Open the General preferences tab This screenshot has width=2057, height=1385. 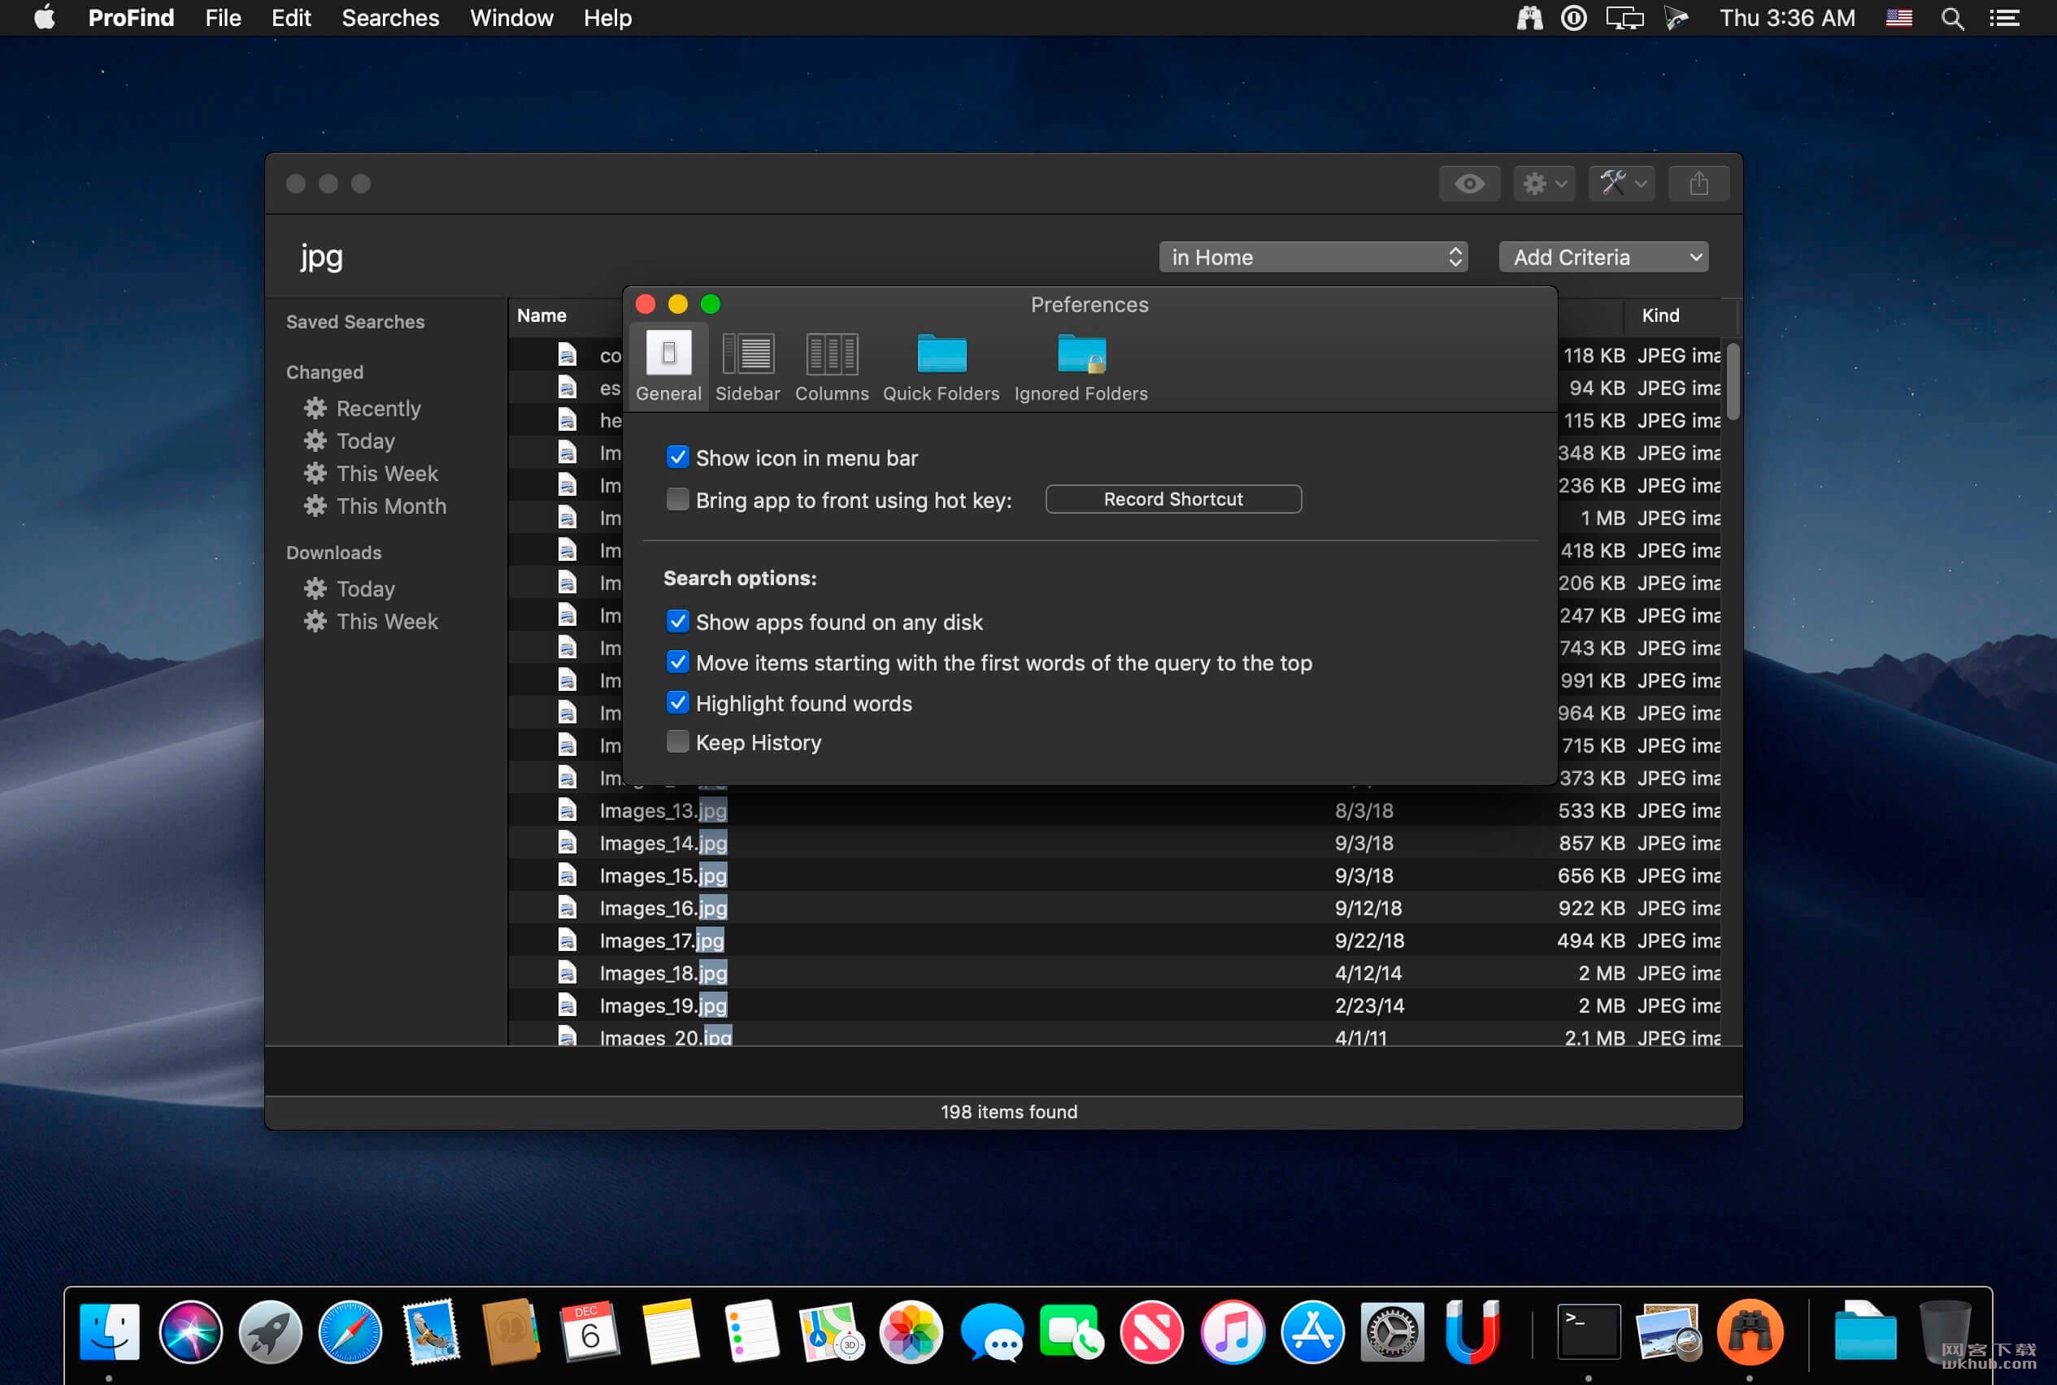668,367
